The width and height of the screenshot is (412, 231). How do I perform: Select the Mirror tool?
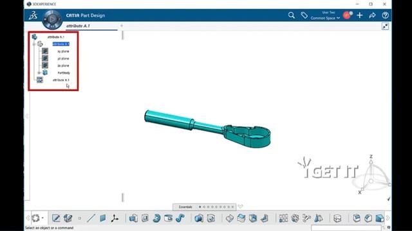click(319, 218)
